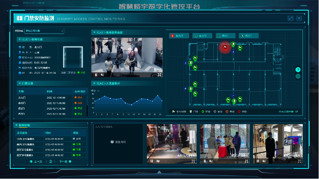
Task: Click the expand icon in header bar
Action: point(290,18)
